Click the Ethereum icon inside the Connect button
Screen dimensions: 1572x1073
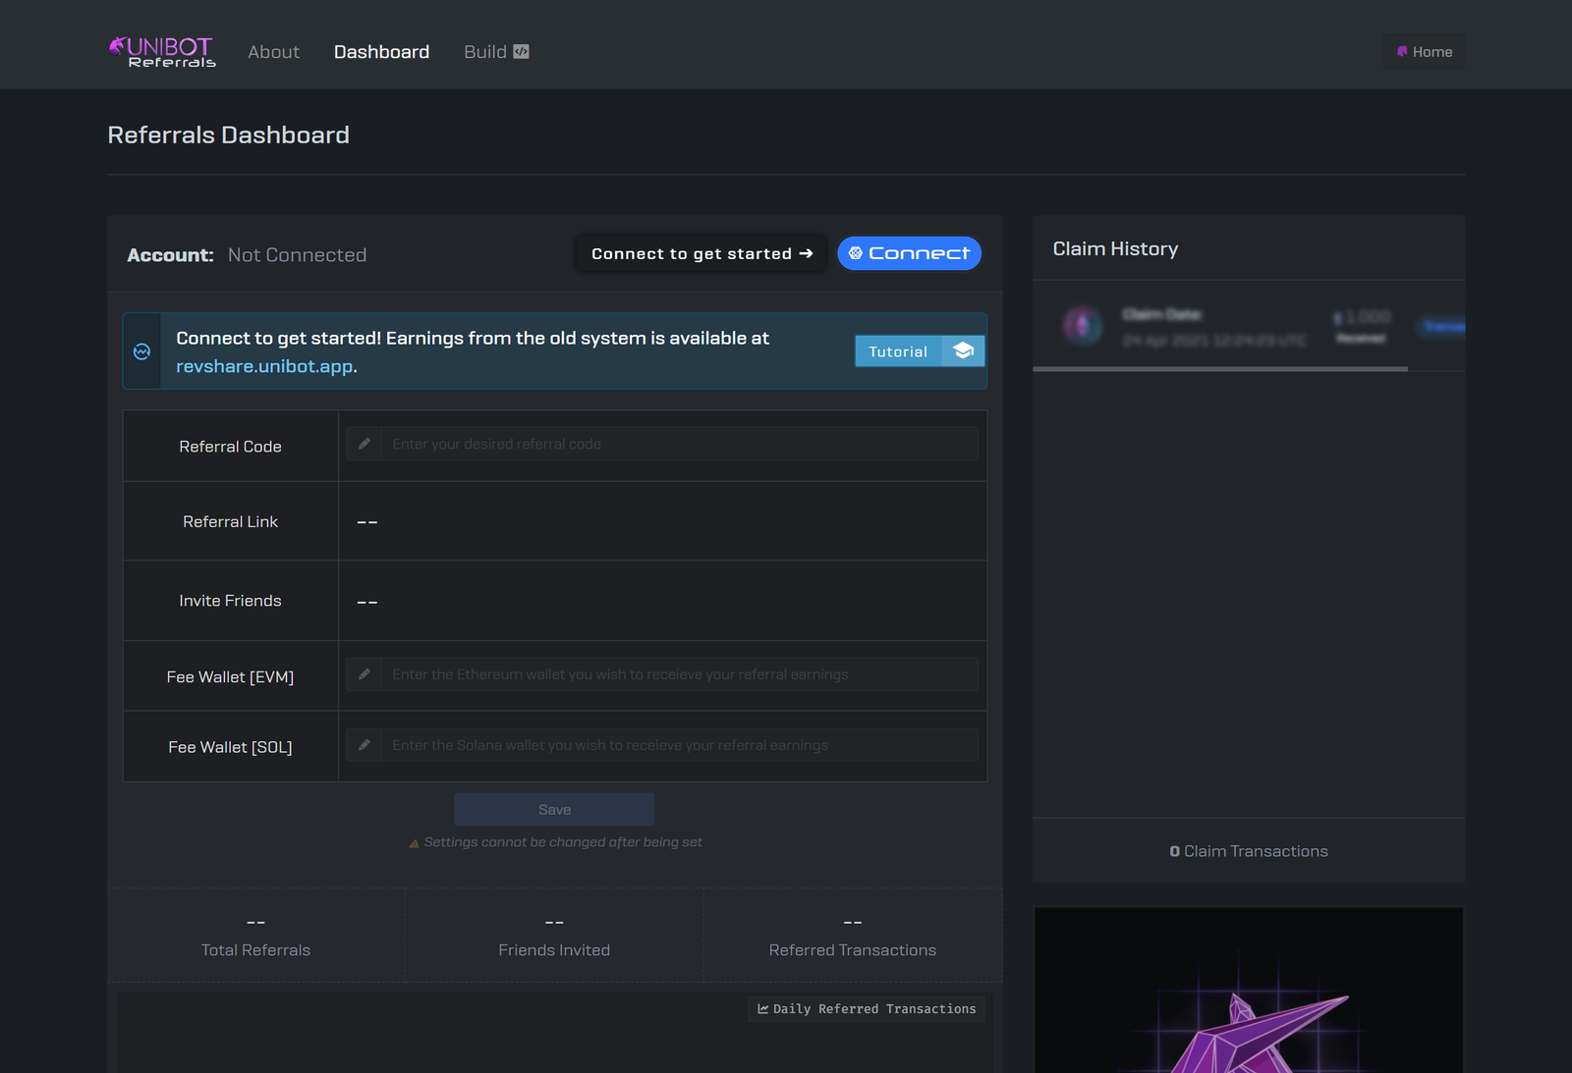tap(855, 253)
